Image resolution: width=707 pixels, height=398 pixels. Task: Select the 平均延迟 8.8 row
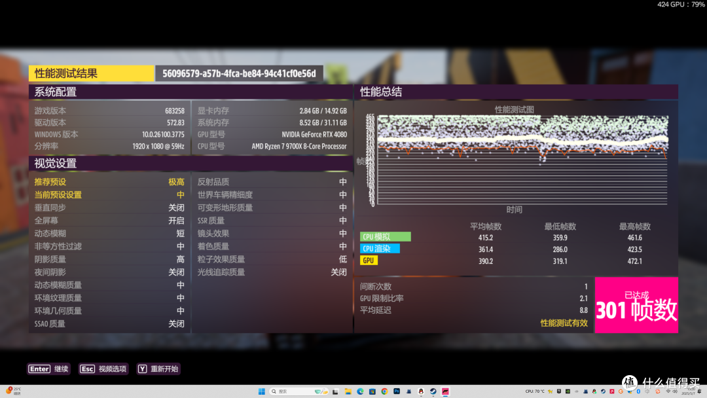[474, 310]
